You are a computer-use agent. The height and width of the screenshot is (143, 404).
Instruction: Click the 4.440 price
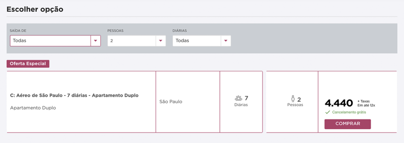[x=339, y=103]
